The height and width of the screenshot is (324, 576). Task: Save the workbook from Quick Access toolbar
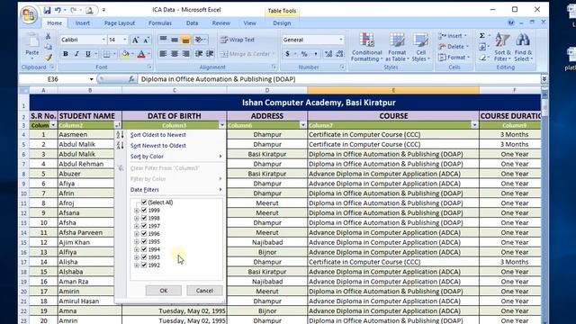47,10
